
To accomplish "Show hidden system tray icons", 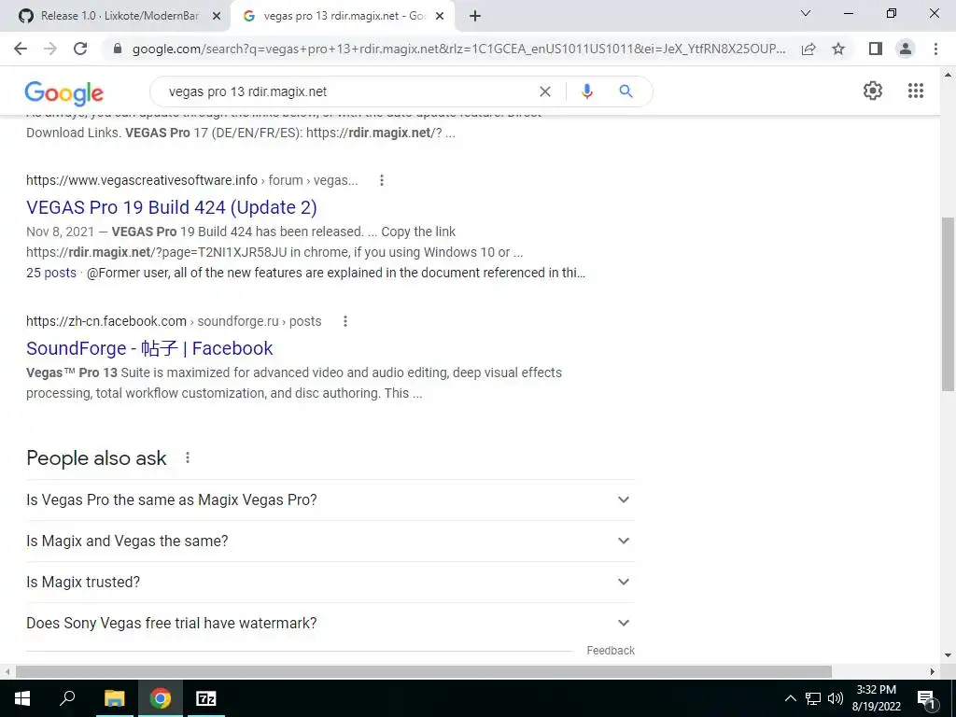I will tap(790, 698).
